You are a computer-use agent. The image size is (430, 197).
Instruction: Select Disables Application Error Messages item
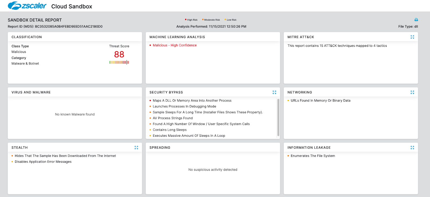click(43, 162)
